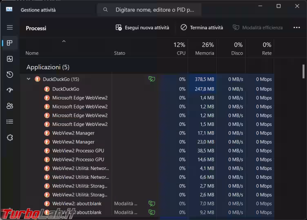Open App history page in sidebar
This screenshot has width=307, height=220.
pos(10,75)
